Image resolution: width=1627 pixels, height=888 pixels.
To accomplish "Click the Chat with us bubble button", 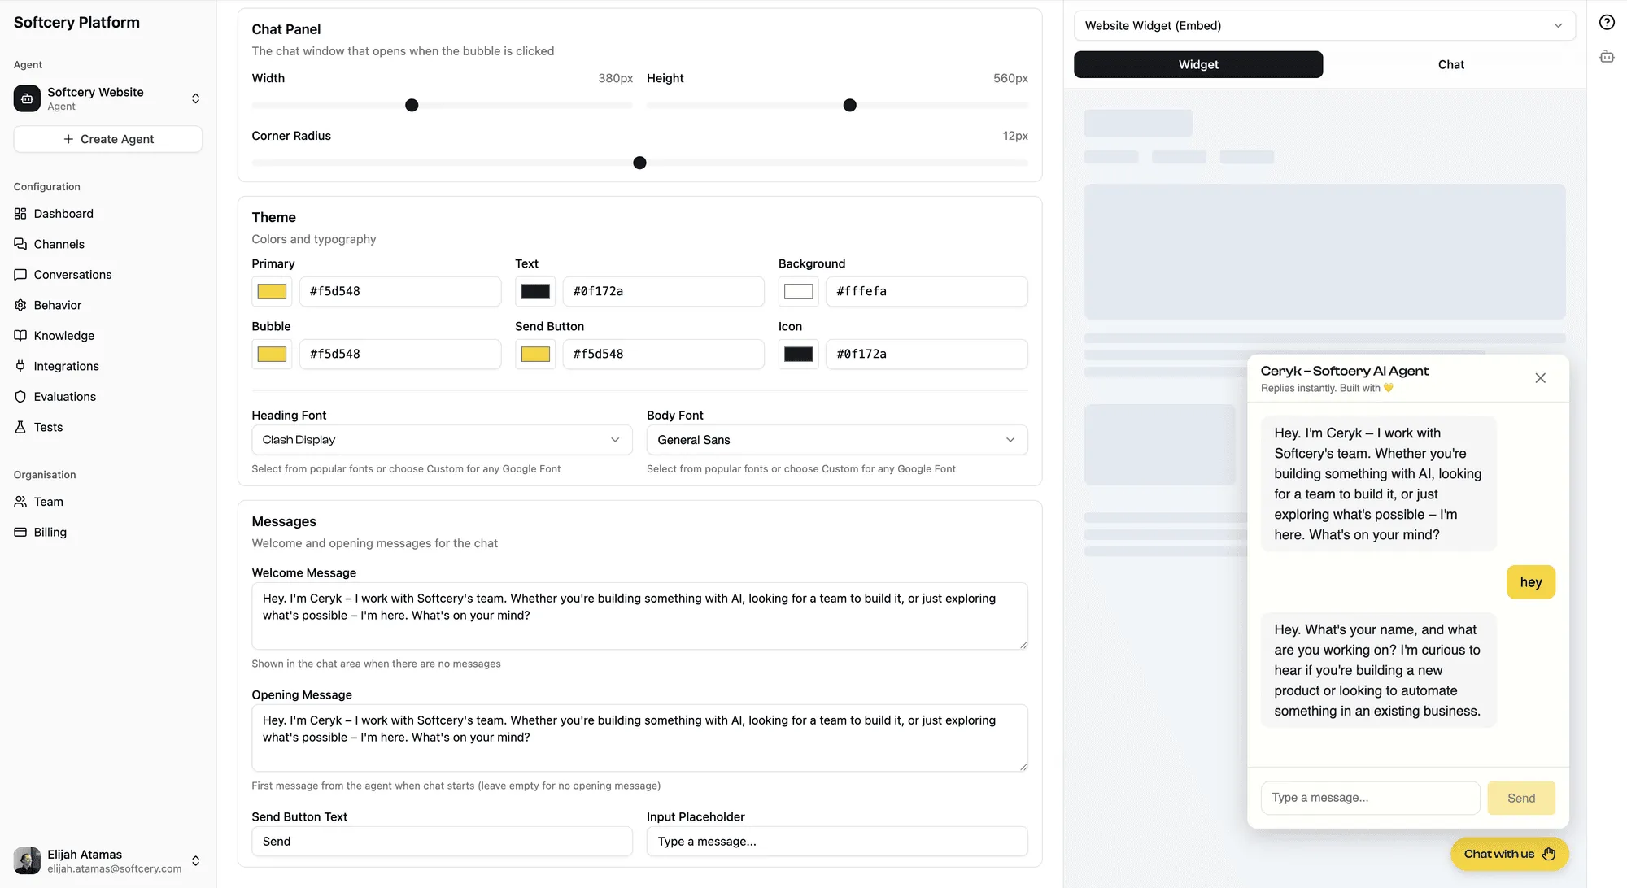I will click(1509, 854).
